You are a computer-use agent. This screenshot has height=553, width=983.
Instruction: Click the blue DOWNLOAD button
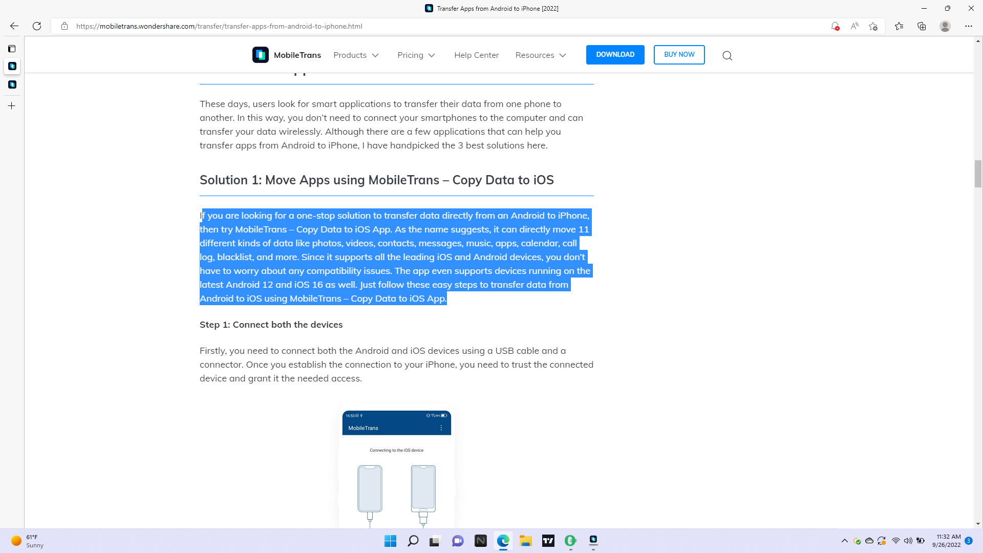(x=615, y=55)
